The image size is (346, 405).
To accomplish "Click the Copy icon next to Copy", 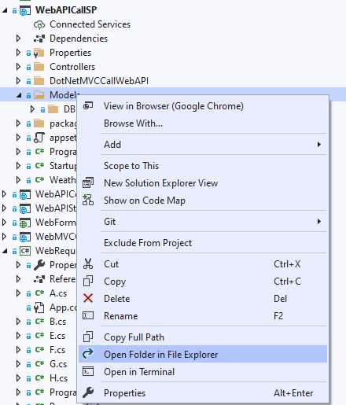I will tap(88, 281).
